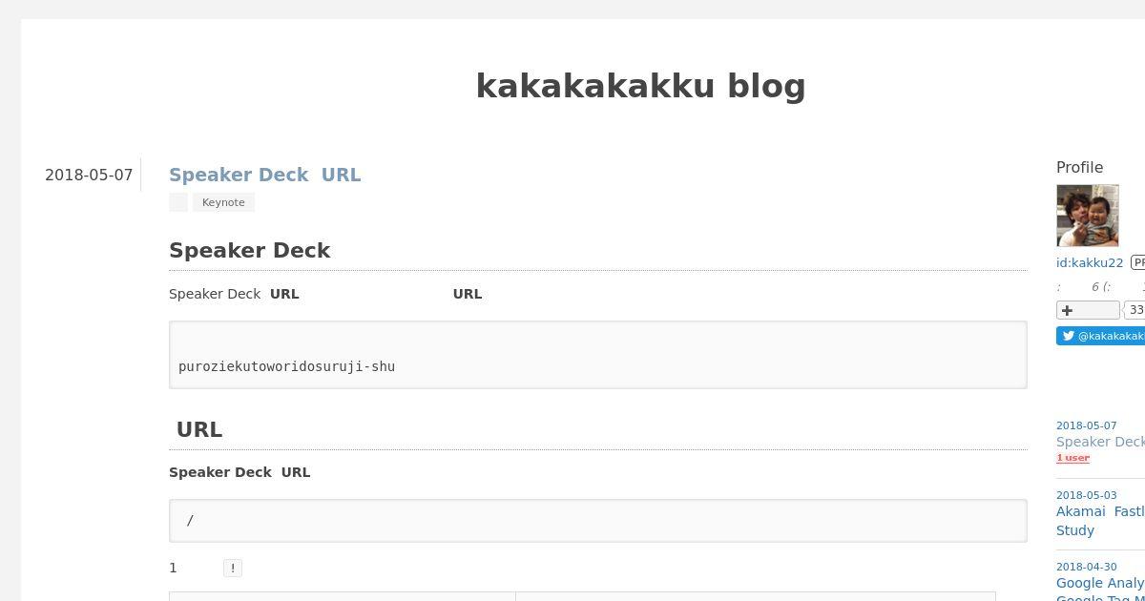The width and height of the screenshot is (1145, 601).
Task: Click the puroziekutoworidosuruji-shu code block
Action: pyautogui.click(x=598, y=355)
